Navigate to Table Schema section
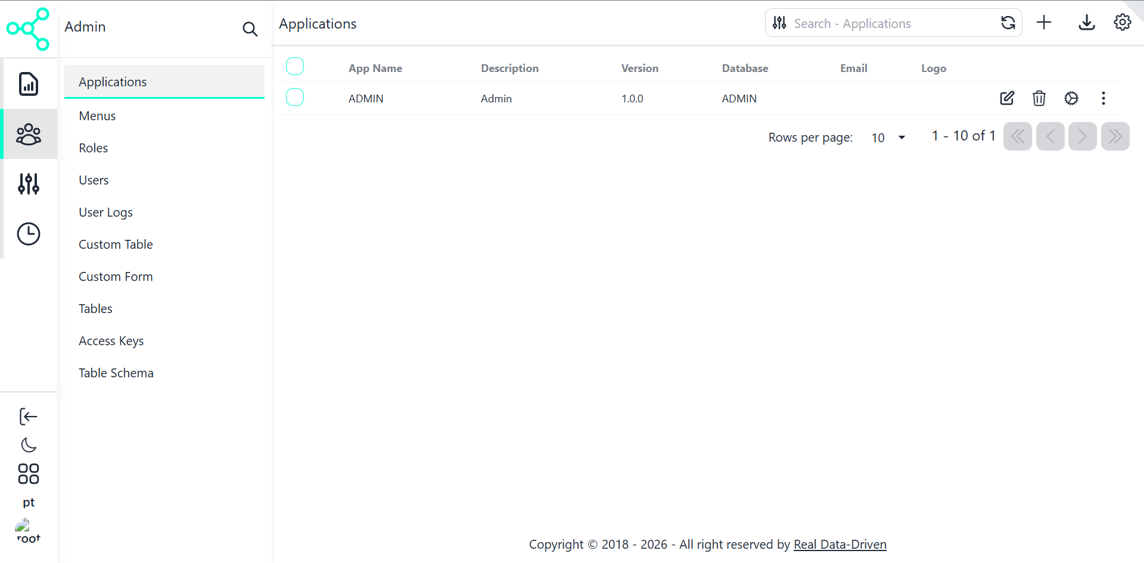The image size is (1144, 563). tap(116, 373)
